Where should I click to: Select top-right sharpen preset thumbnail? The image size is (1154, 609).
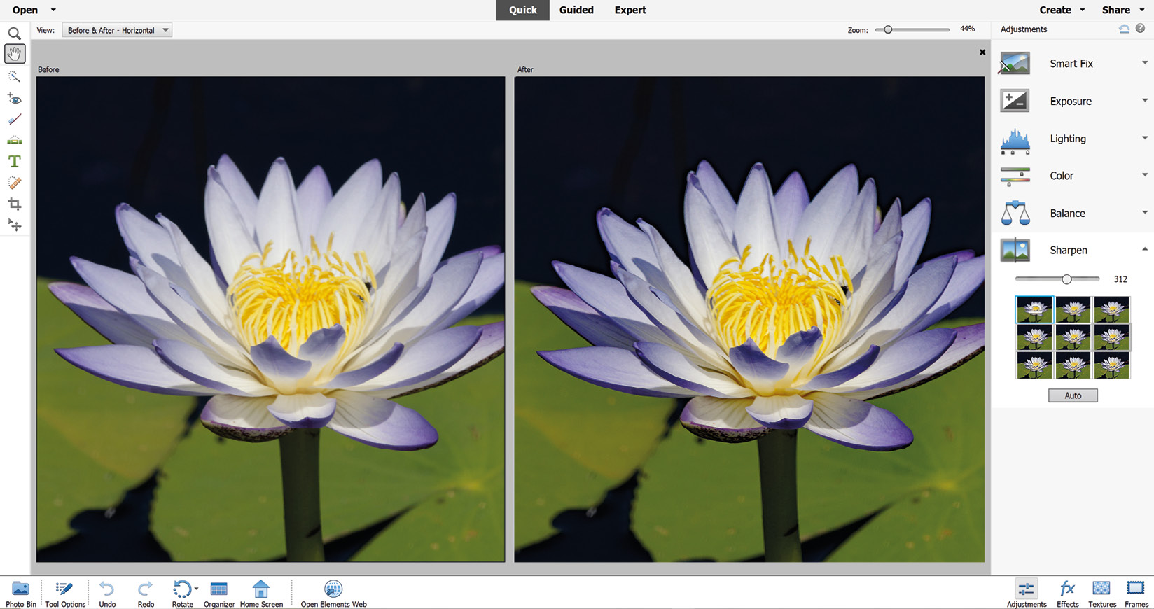click(x=1111, y=309)
